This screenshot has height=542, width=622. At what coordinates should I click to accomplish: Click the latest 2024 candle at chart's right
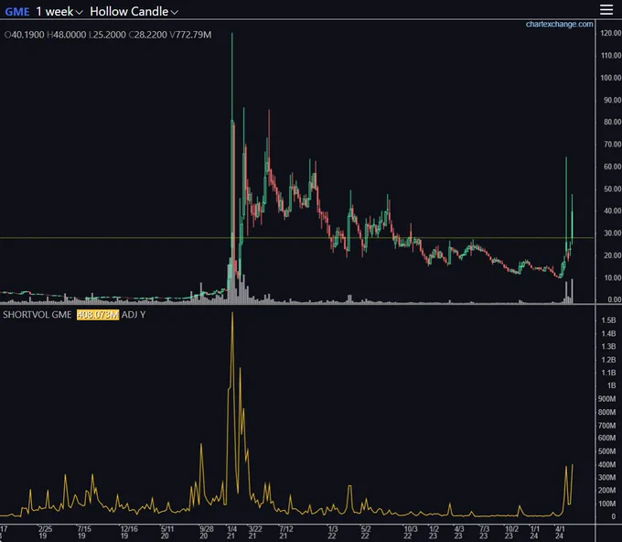click(x=572, y=219)
